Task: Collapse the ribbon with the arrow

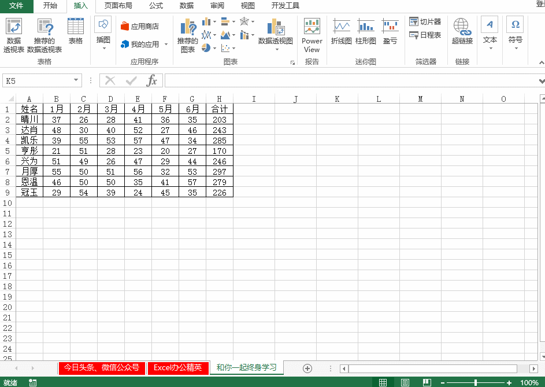Action: [541, 62]
